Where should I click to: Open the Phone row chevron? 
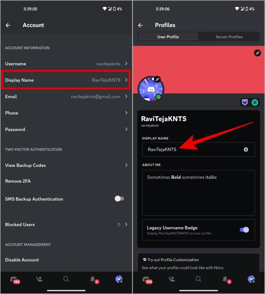(x=126, y=113)
